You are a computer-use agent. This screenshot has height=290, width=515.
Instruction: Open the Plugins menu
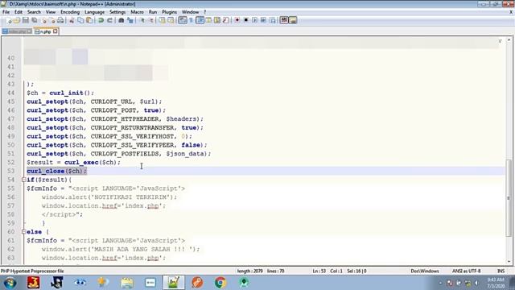coord(169,12)
